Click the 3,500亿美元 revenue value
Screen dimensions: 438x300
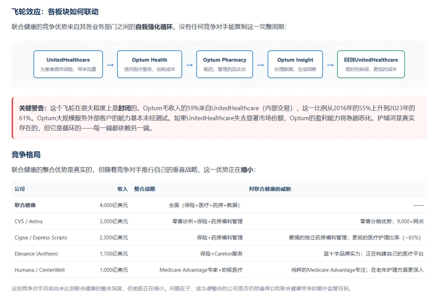tap(114, 221)
